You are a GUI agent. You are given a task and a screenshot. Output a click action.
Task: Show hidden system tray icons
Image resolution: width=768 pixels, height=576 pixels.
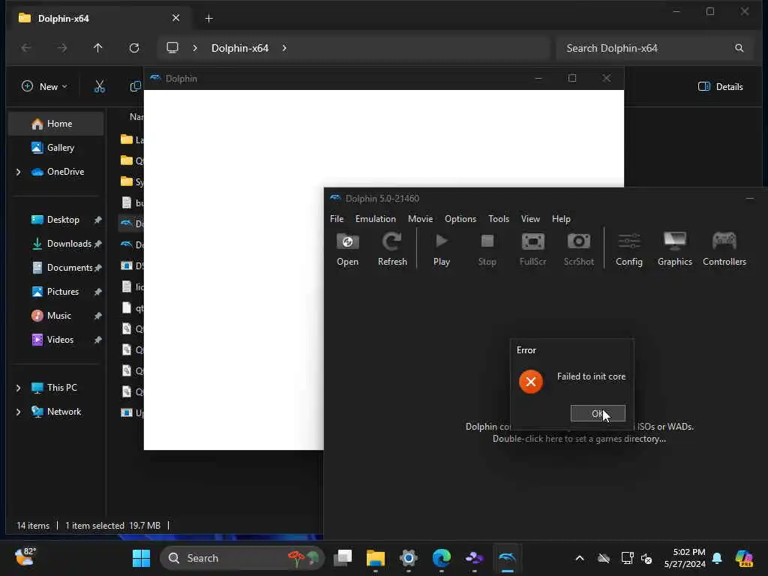[x=580, y=558]
